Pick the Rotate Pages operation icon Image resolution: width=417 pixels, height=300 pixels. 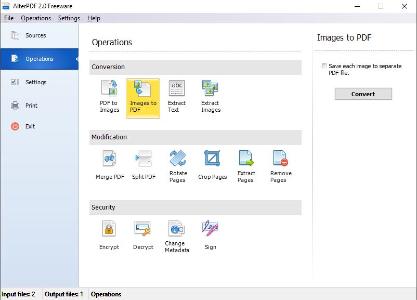point(178,158)
